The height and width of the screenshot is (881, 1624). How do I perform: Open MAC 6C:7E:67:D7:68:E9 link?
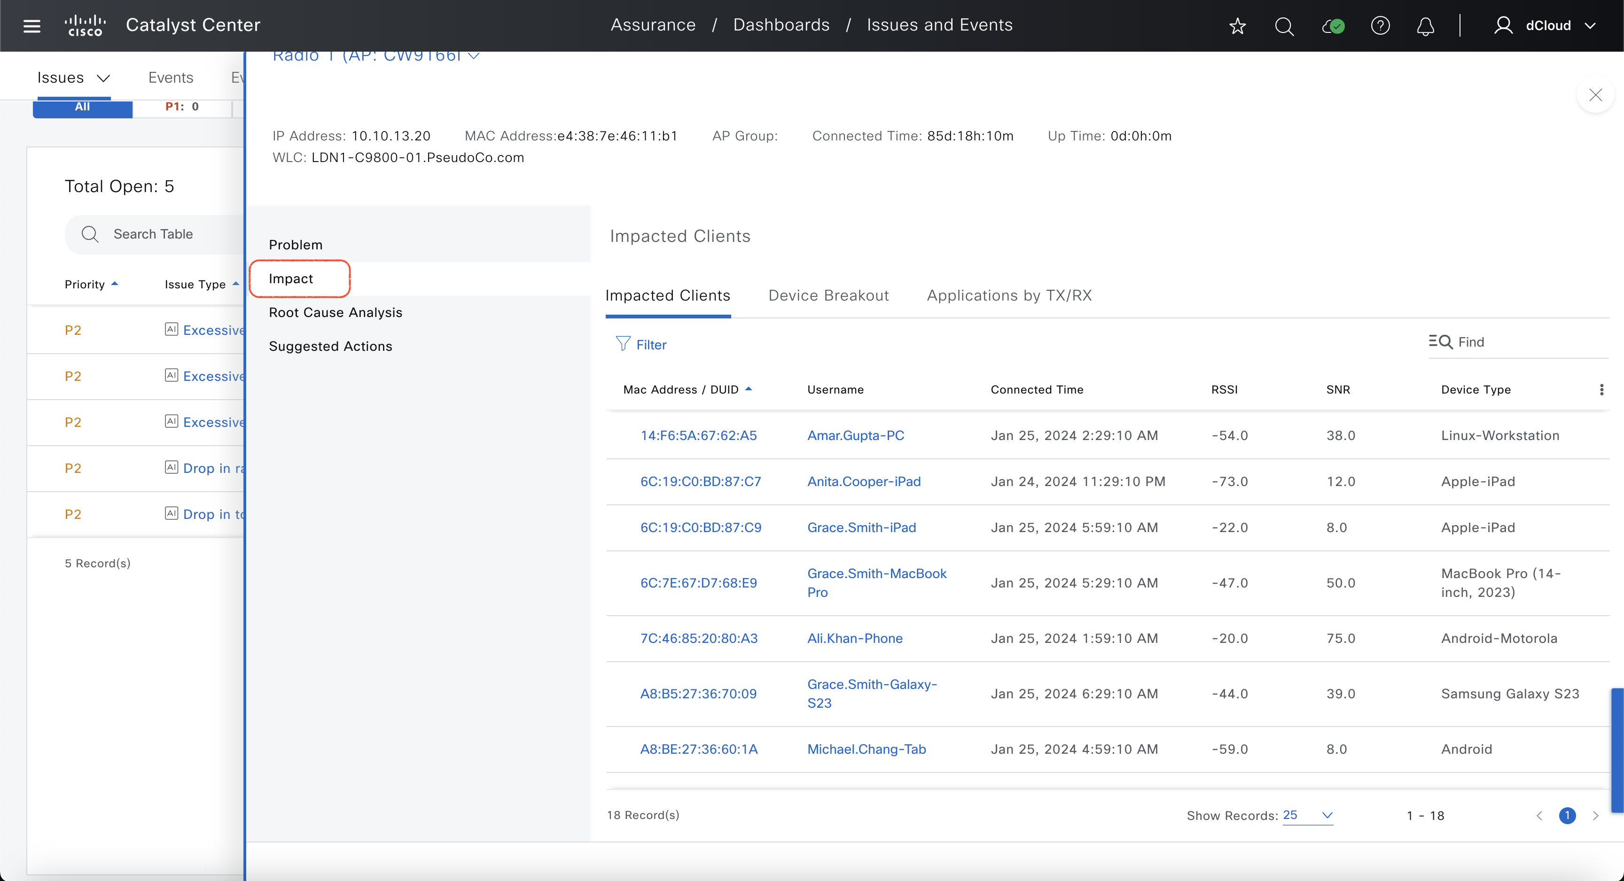(x=699, y=583)
